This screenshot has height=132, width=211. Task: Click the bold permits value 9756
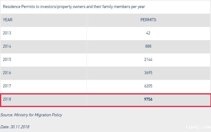click(148, 100)
